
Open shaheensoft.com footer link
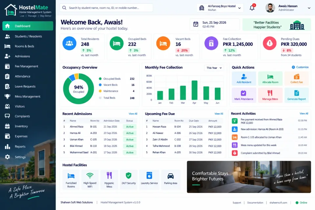(x=278, y=202)
